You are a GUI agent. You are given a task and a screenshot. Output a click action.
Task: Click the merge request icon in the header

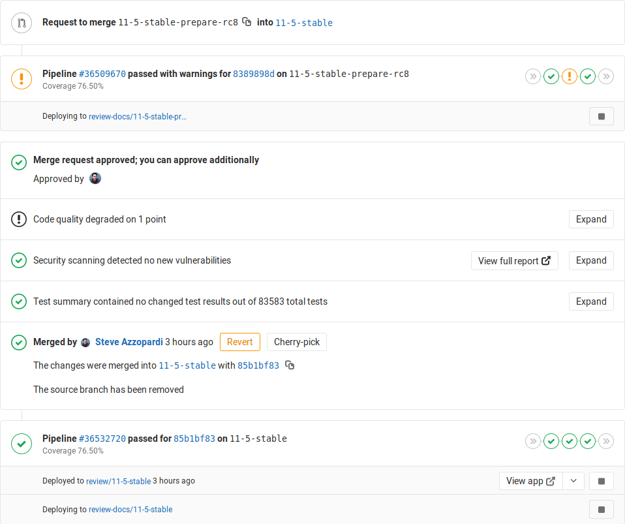(x=22, y=22)
